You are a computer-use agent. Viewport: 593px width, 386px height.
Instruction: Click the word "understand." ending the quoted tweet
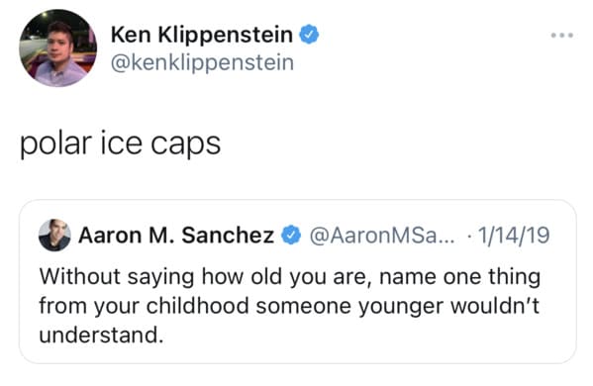[101, 335]
